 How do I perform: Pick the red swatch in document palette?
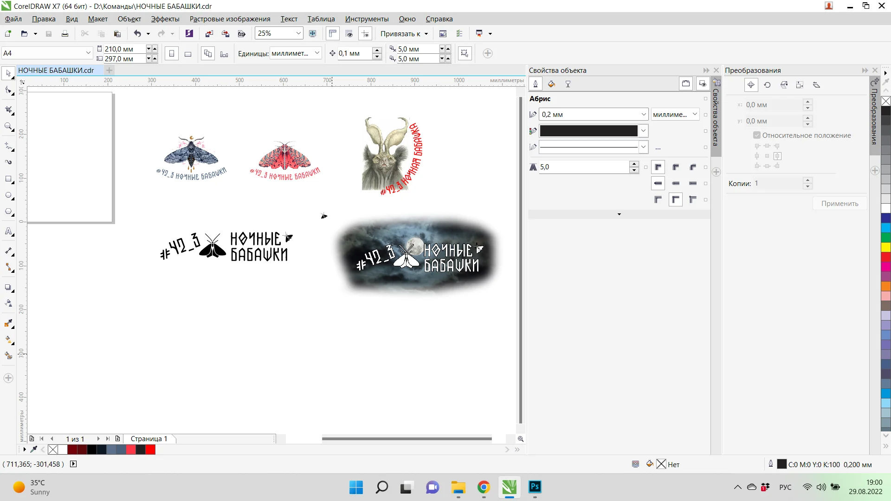[x=150, y=450]
